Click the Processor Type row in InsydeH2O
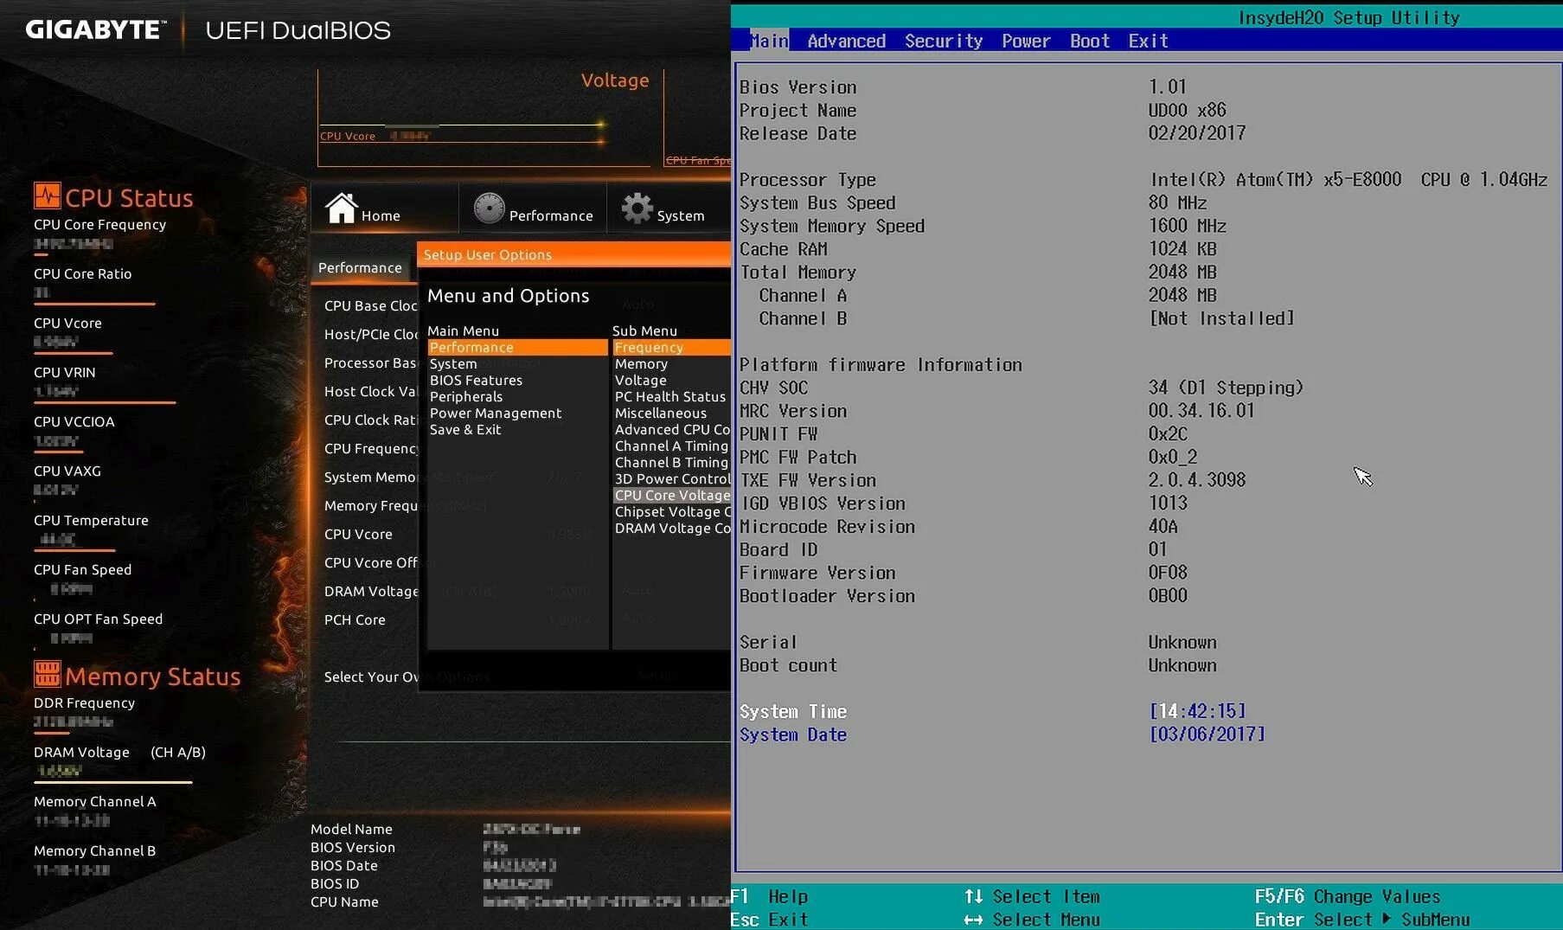This screenshot has width=1563, height=930. pyautogui.click(x=1143, y=179)
